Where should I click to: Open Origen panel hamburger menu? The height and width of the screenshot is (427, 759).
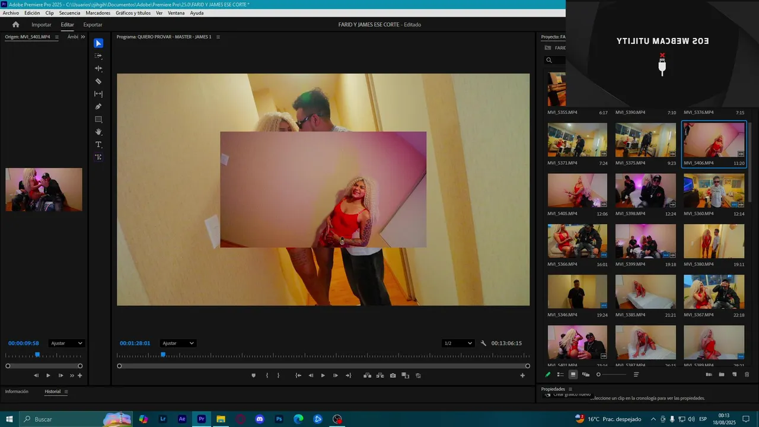tap(57, 37)
